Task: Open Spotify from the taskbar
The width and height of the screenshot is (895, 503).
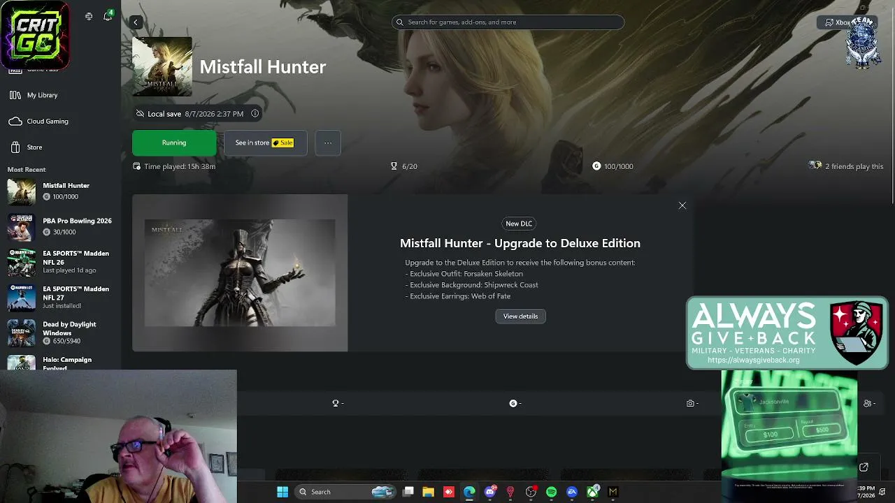Action: 552,492
